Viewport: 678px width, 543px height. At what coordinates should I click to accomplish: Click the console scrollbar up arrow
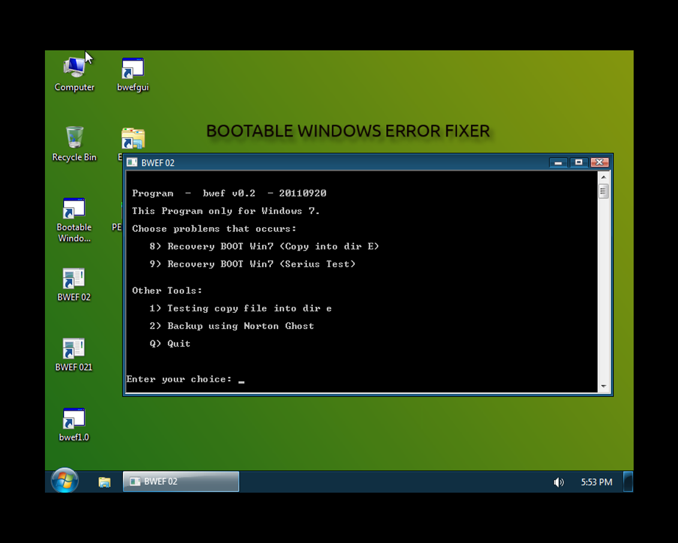tap(604, 177)
